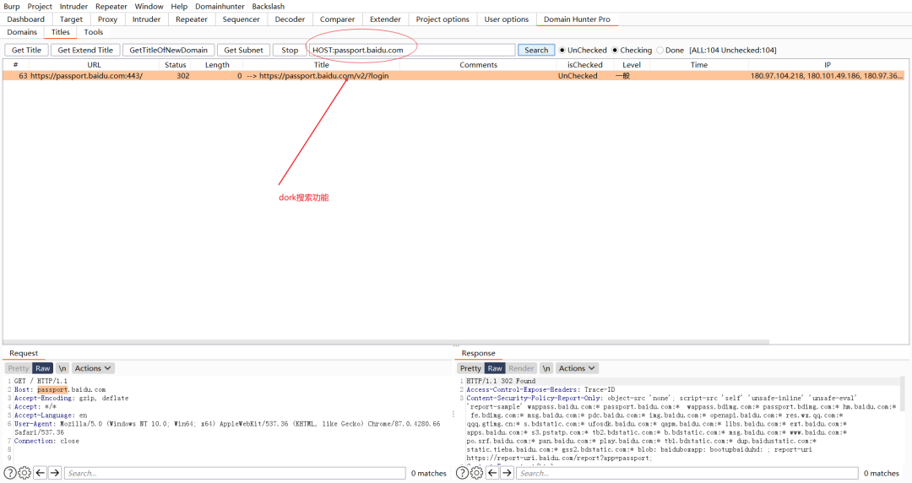
Task: Sort table by Time column header
Action: 699,64
